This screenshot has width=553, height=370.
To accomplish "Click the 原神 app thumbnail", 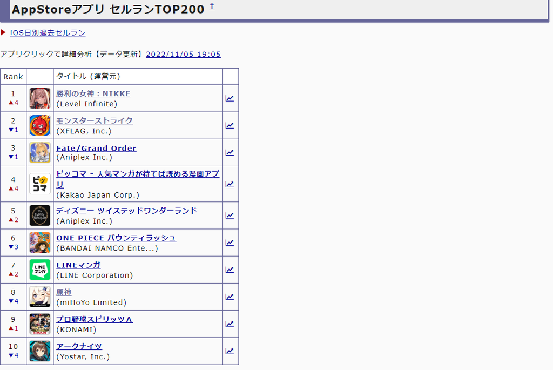I will pyautogui.click(x=40, y=297).
